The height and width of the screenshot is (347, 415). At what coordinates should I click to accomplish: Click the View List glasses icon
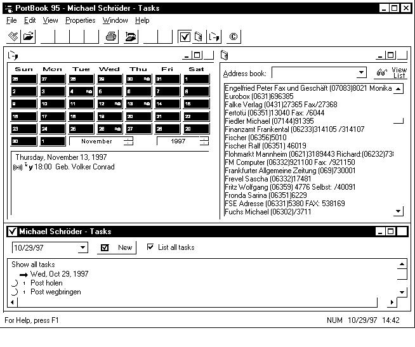382,73
